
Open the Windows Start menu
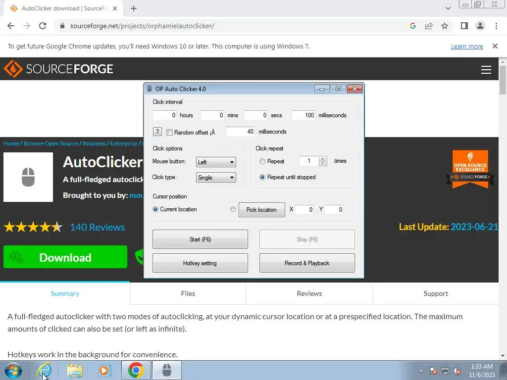pos(13,370)
